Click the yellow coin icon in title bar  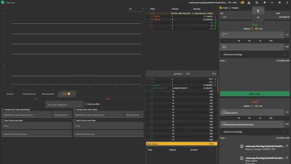coord(242,3)
